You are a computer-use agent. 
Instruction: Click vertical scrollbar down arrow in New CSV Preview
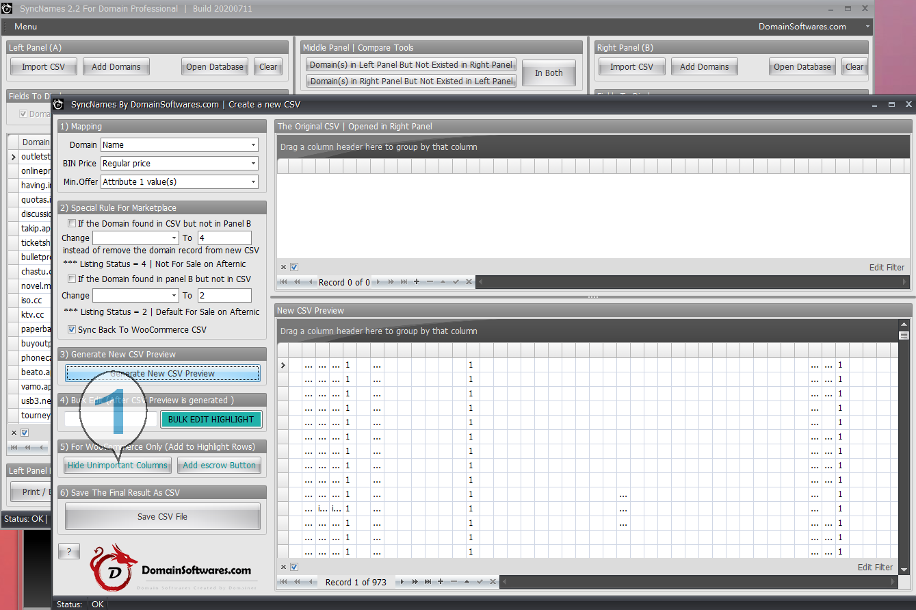(x=904, y=570)
